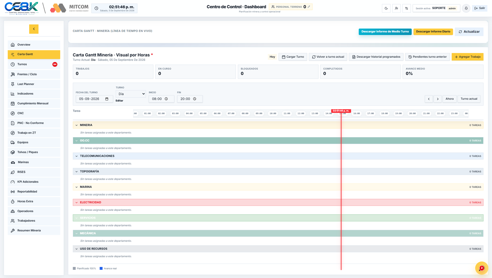
Task: Click the KPI Adicionales gauge icon
Action: pyautogui.click(x=13, y=182)
